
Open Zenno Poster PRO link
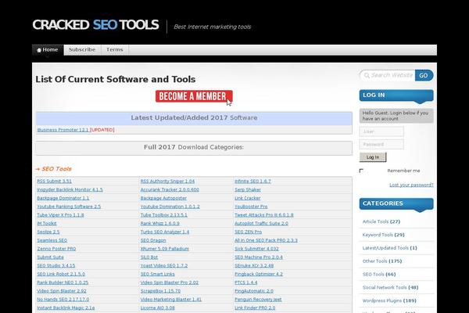click(x=56, y=249)
